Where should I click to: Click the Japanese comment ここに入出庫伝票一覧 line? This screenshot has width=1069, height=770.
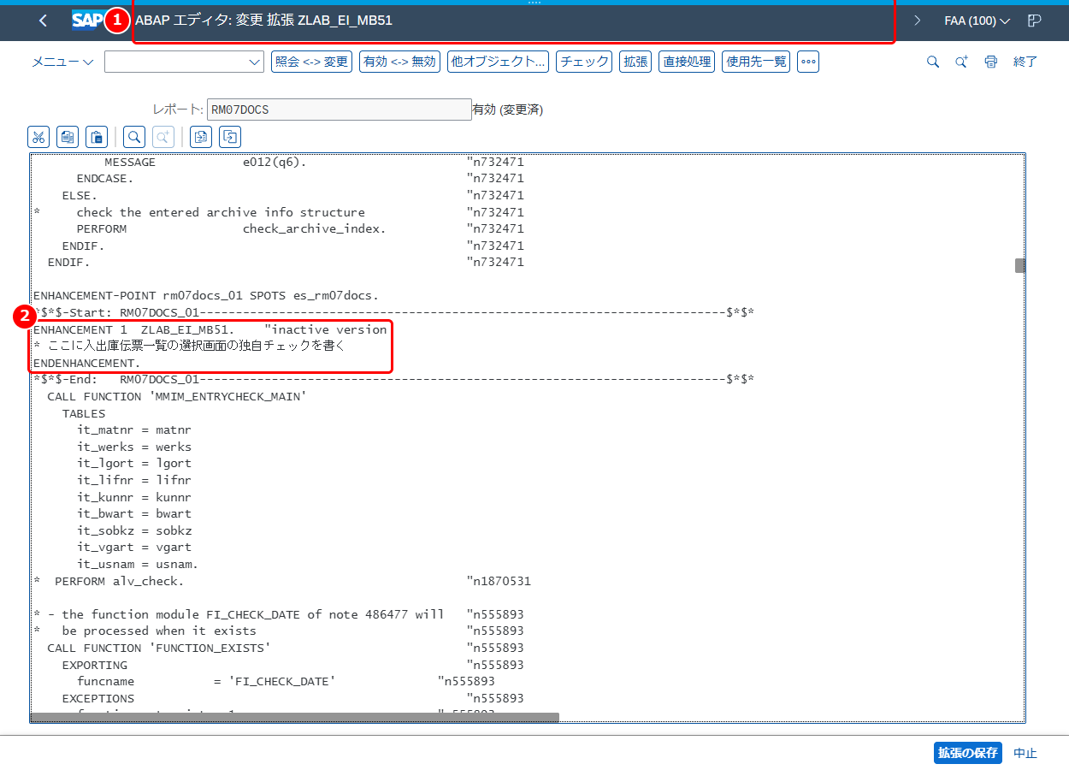pyautogui.click(x=188, y=346)
